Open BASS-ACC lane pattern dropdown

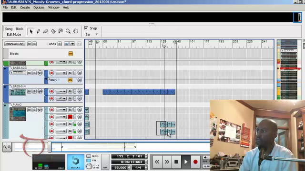pyautogui.click(x=61, y=73)
